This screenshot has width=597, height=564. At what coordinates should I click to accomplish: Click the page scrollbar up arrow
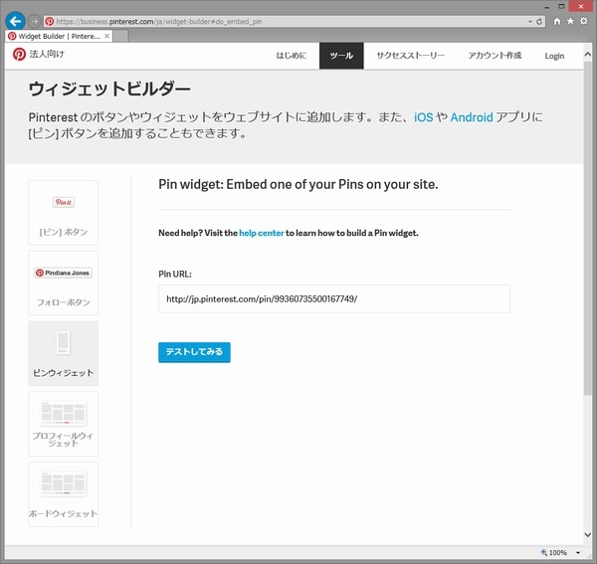coord(588,55)
